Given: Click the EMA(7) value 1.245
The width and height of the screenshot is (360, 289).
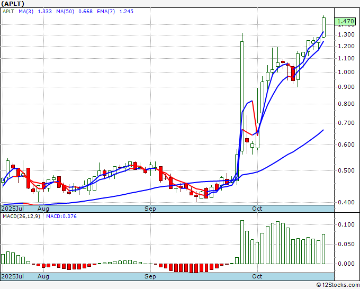Looking at the screenshot, I should [127, 12].
